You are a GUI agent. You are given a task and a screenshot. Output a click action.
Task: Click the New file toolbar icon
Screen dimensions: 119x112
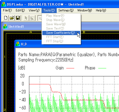(x=6, y=18)
